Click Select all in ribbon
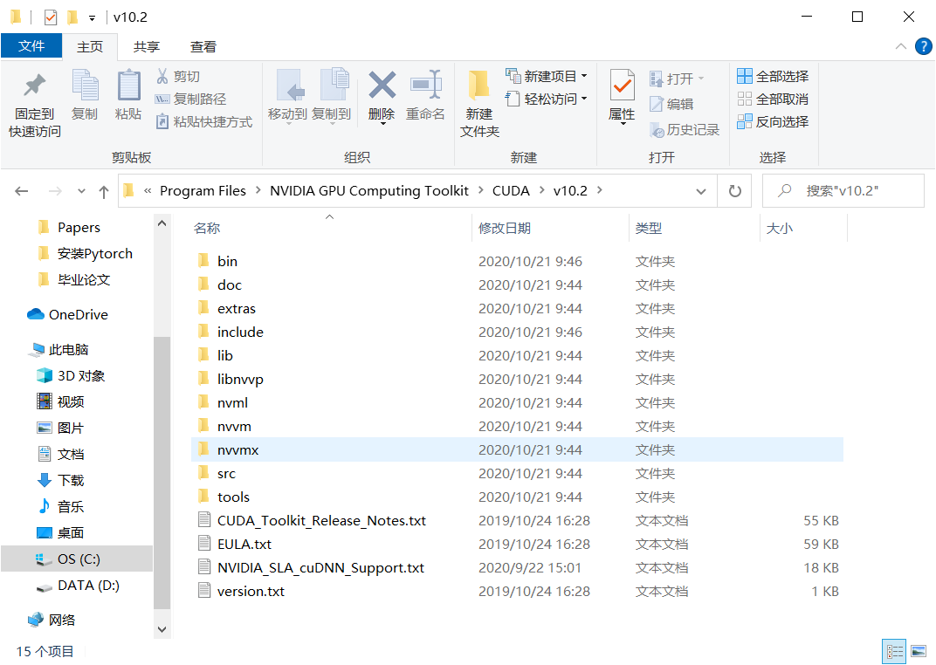This screenshot has height=665, width=936. (773, 76)
